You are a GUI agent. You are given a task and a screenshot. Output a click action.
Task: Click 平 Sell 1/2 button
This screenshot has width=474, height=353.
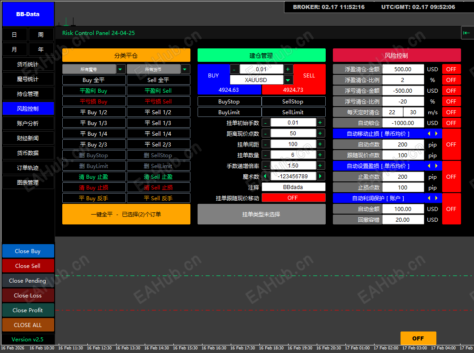pyautogui.click(x=159, y=112)
